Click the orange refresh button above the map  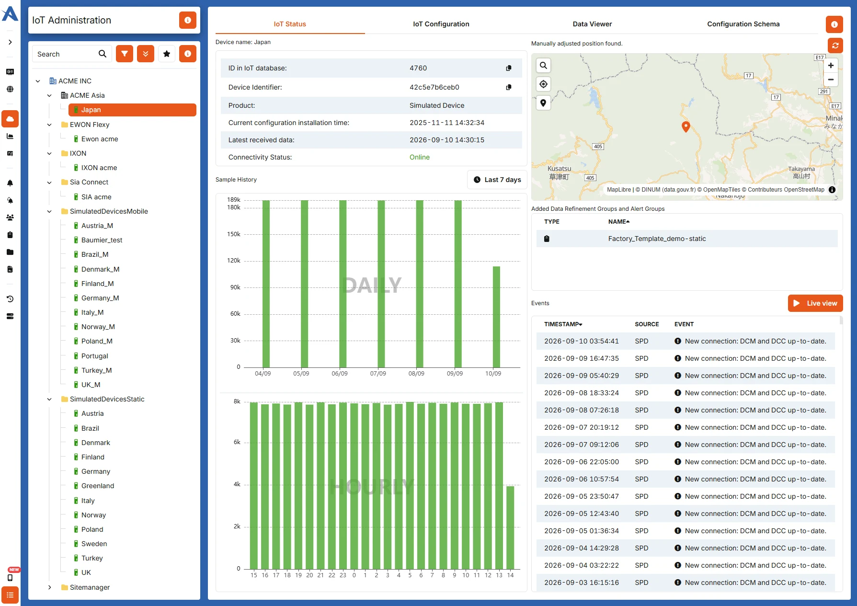[835, 46]
